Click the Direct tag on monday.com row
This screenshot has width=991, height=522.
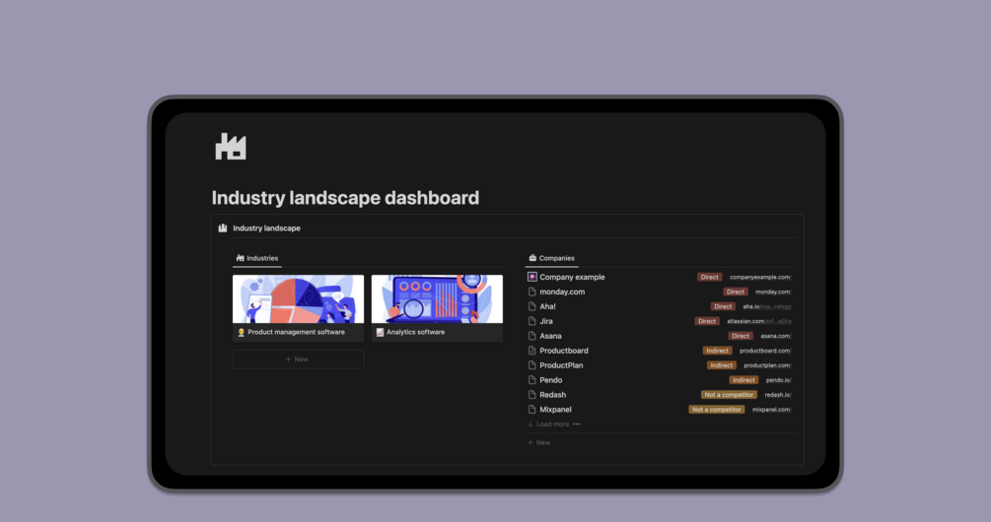(735, 292)
